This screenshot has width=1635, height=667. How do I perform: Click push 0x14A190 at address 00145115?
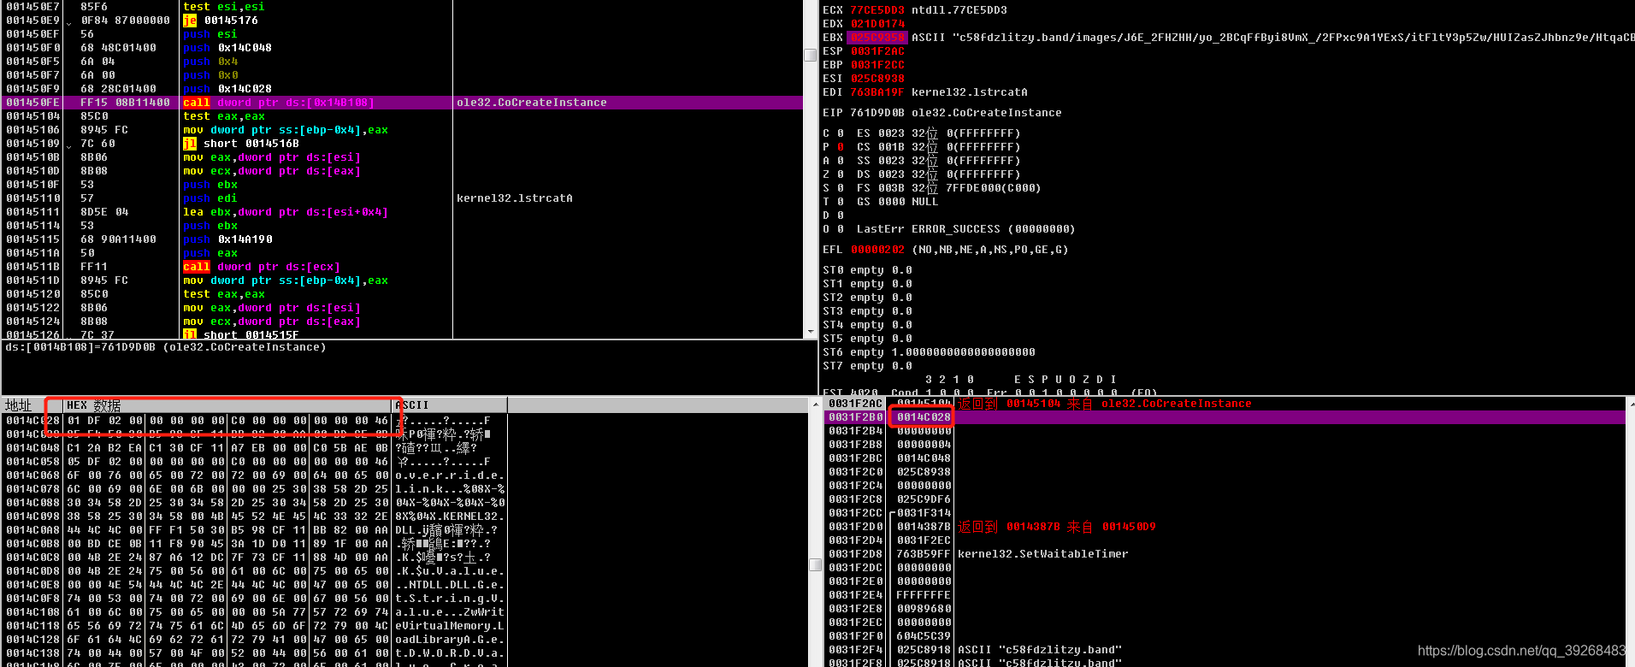[x=227, y=239]
